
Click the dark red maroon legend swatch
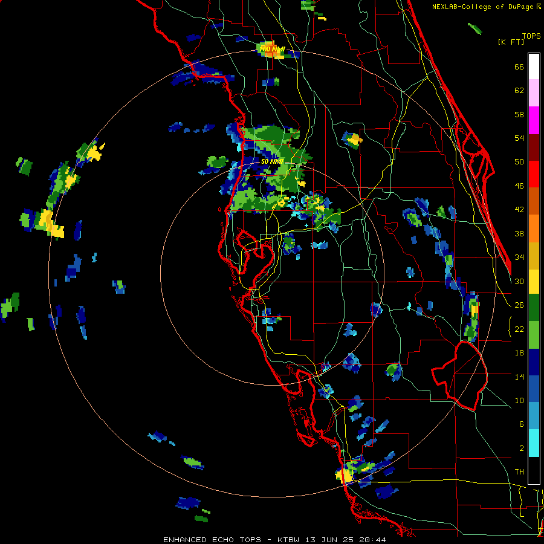[534, 147]
